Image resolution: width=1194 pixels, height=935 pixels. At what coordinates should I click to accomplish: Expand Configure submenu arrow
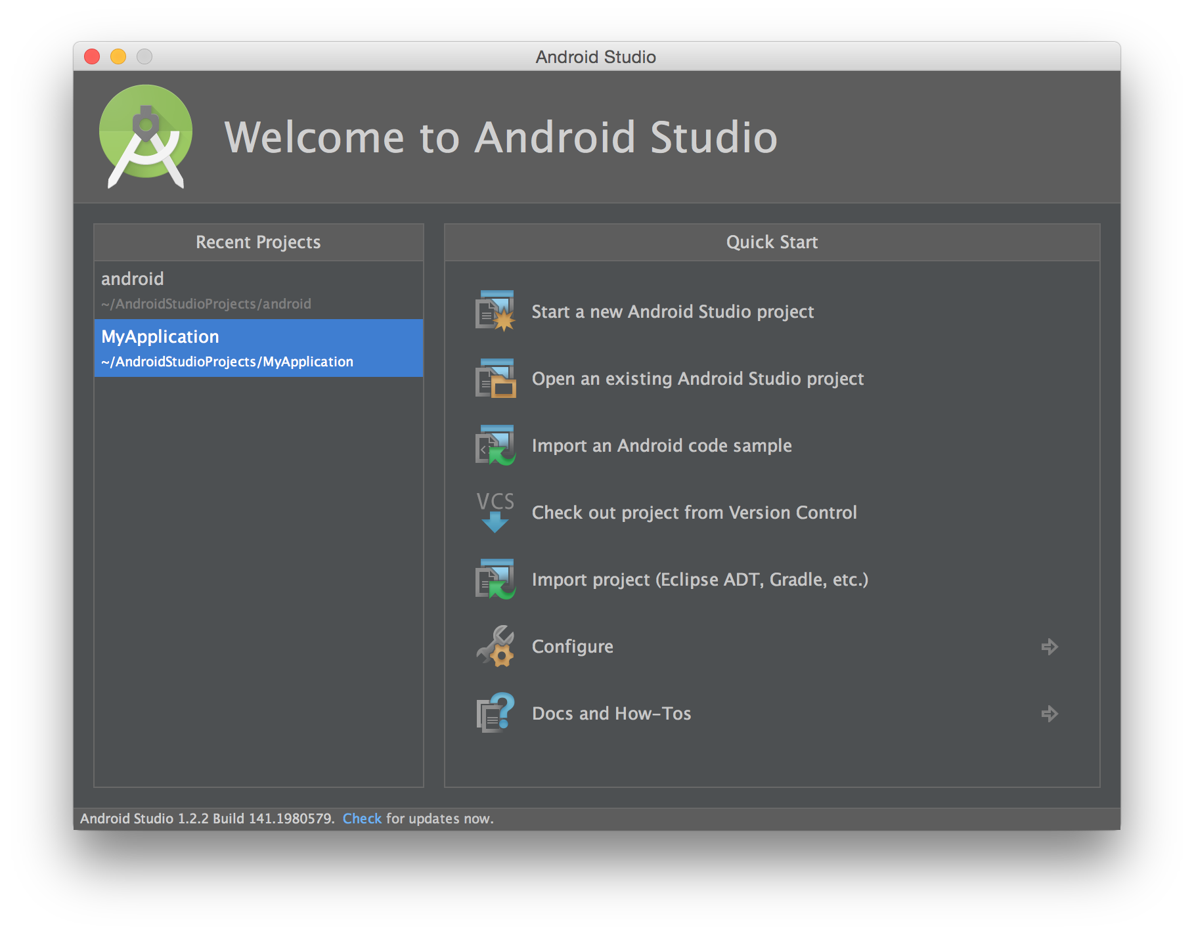1050,647
